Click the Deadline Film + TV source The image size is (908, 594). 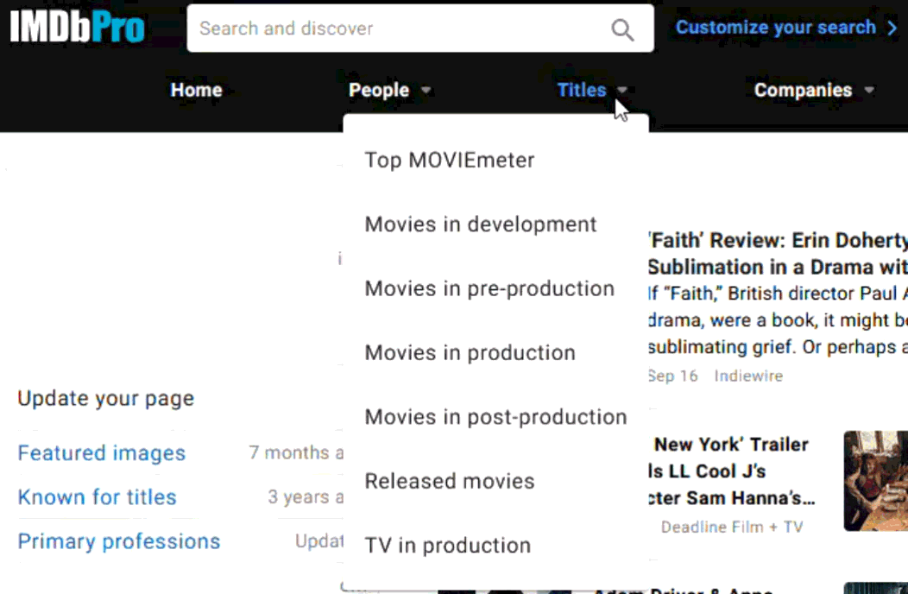[732, 528]
